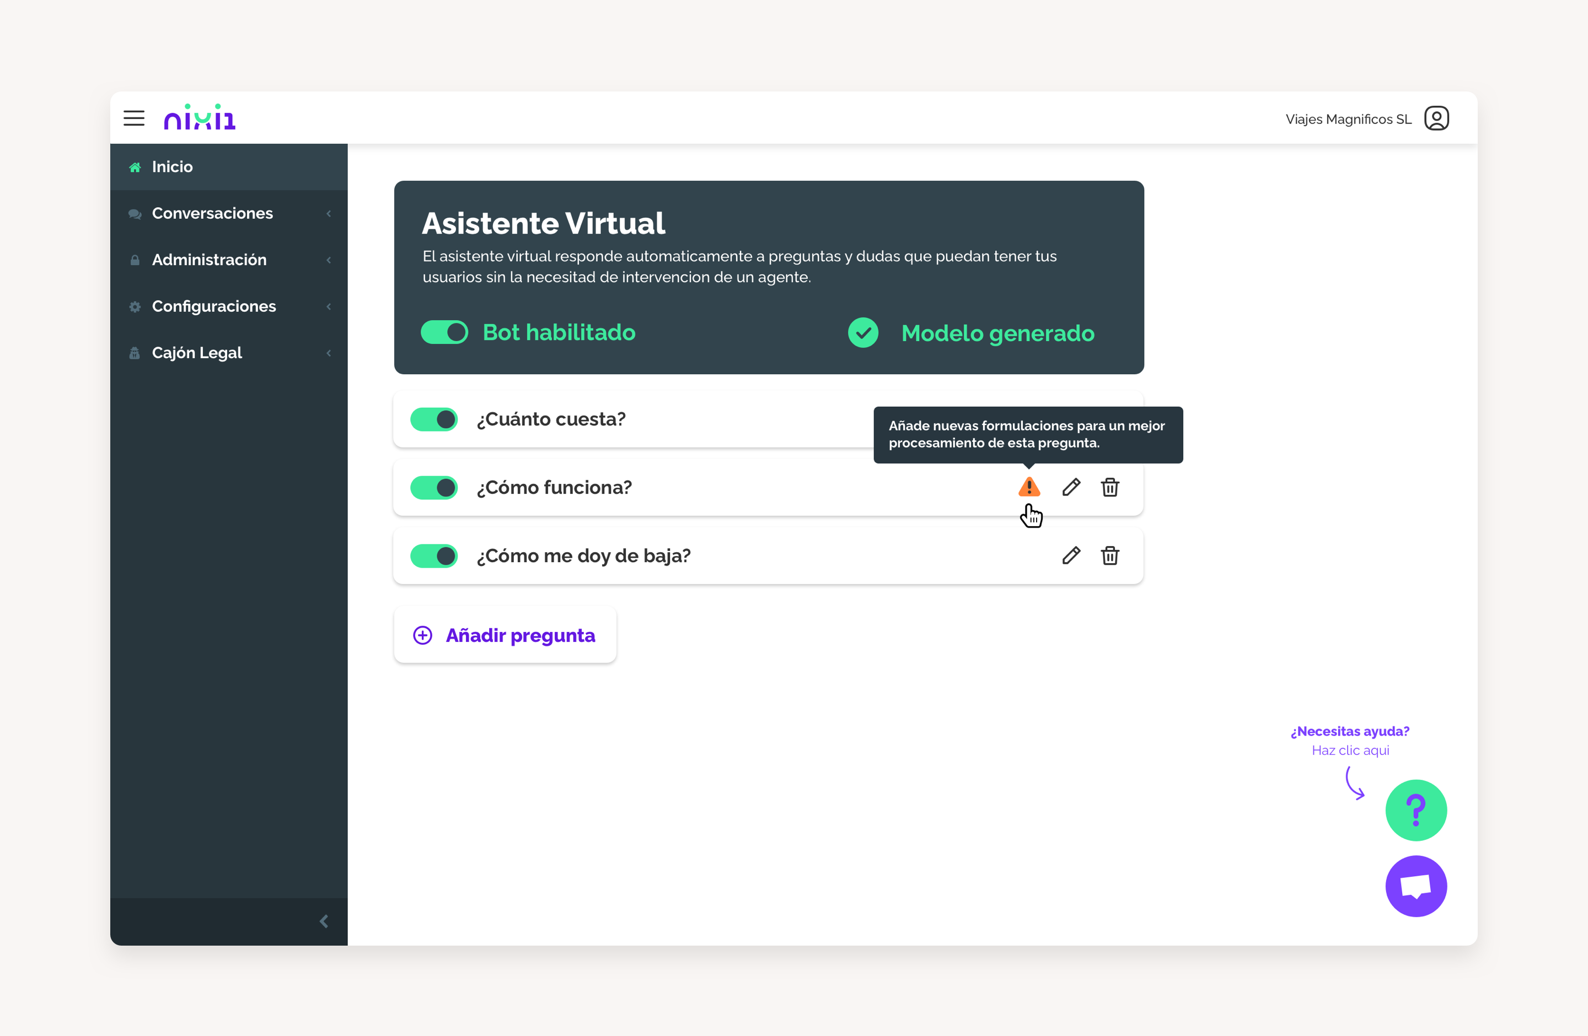The image size is (1588, 1036).
Task: Disable the Bot habilitado toggle
Action: (x=444, y=332)
